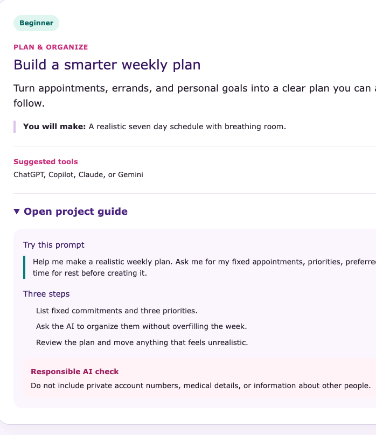This screenshot has width=376, height=435.
Task: Select the List fixed commitments step
Action: coord(117,311)
